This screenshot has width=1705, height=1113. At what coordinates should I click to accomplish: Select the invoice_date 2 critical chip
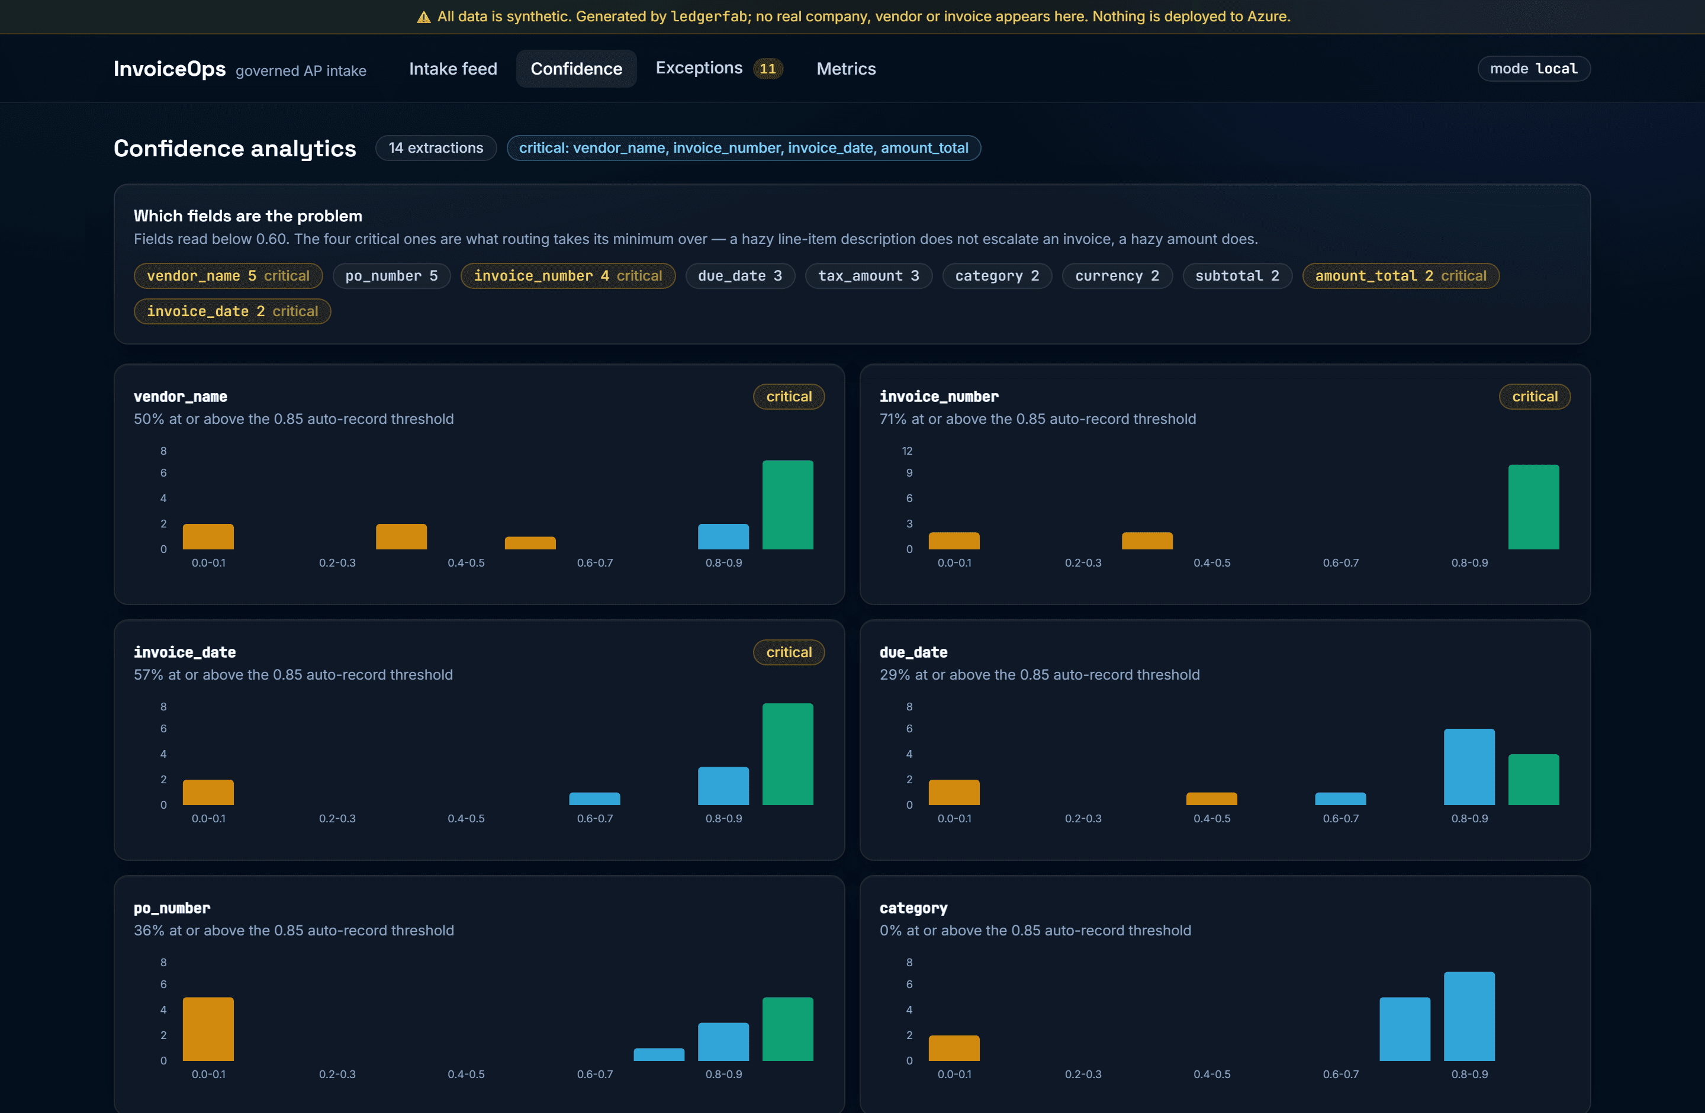click(232, 311)
